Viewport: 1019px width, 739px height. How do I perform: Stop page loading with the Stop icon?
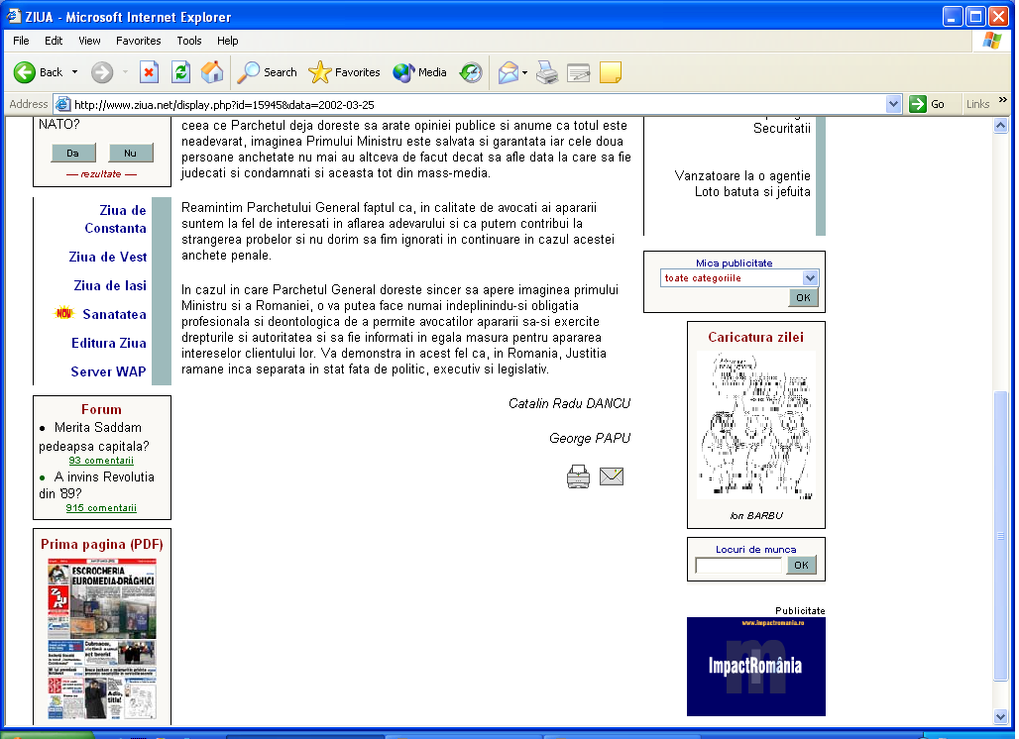click(150, 72)
